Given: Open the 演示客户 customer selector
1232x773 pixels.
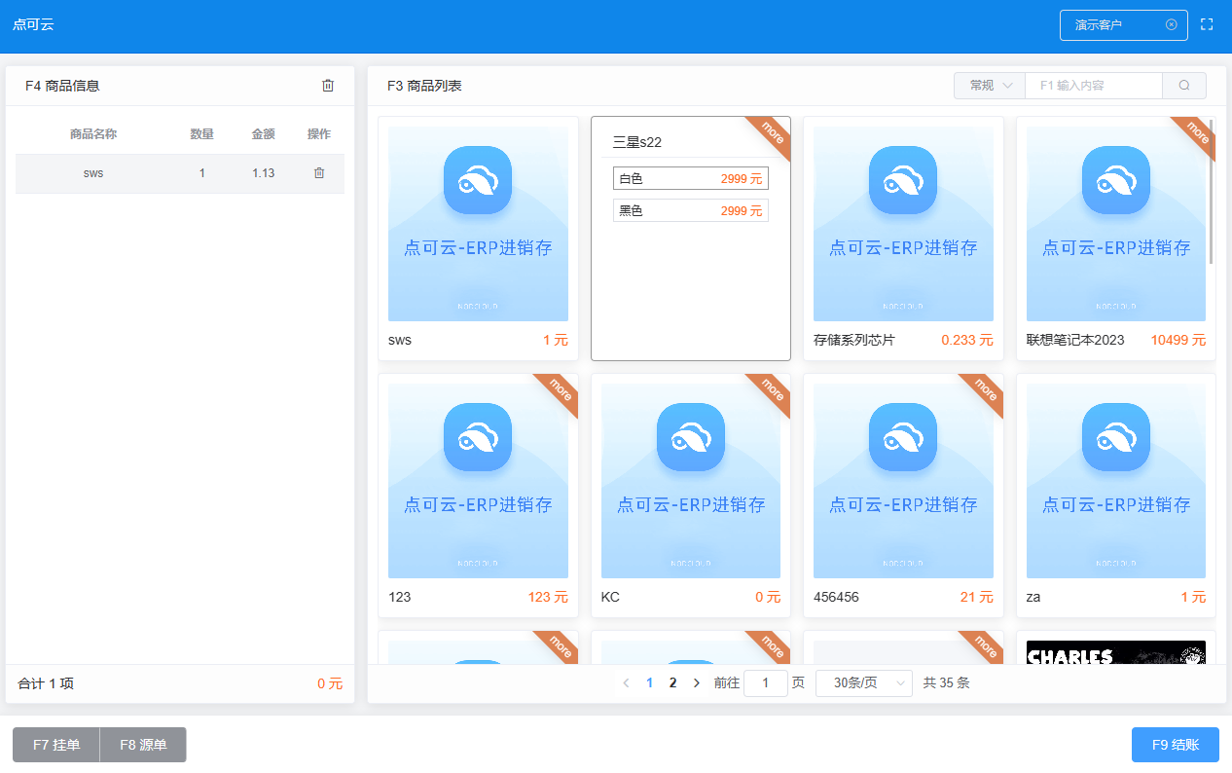Looking at the screenshot, I should pos(1114,25).
